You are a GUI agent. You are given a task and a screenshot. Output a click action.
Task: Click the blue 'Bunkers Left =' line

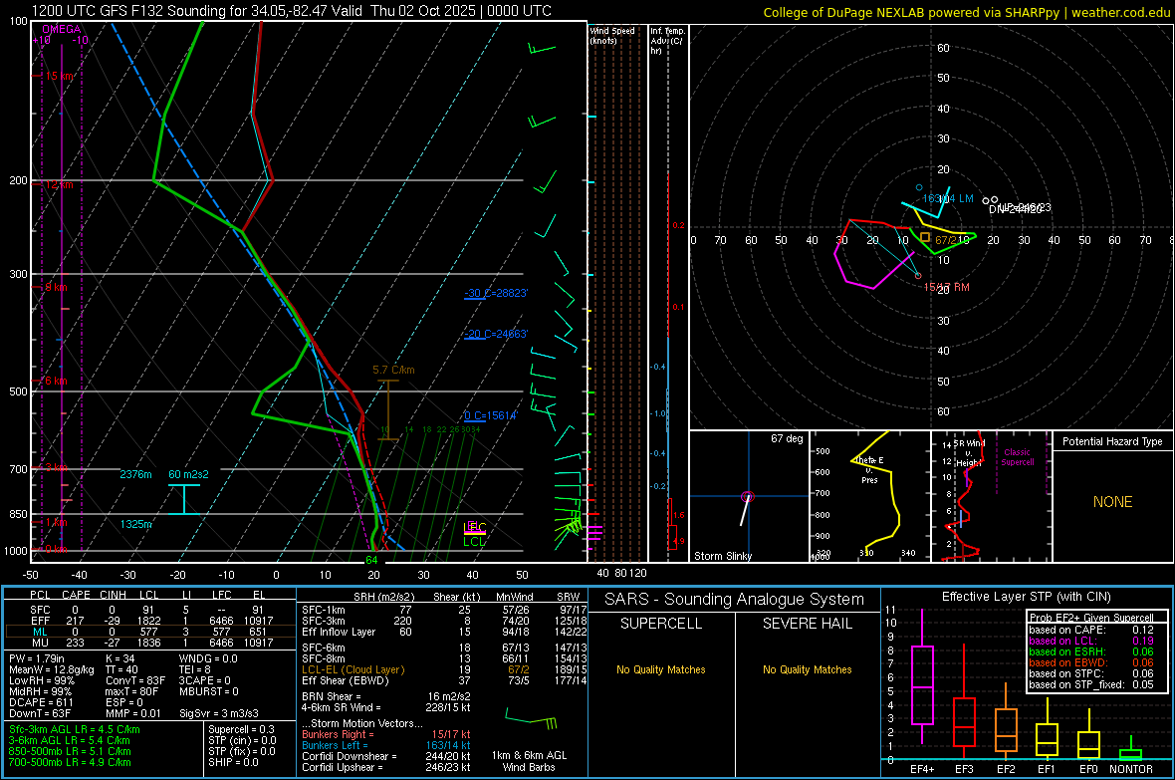386,745
